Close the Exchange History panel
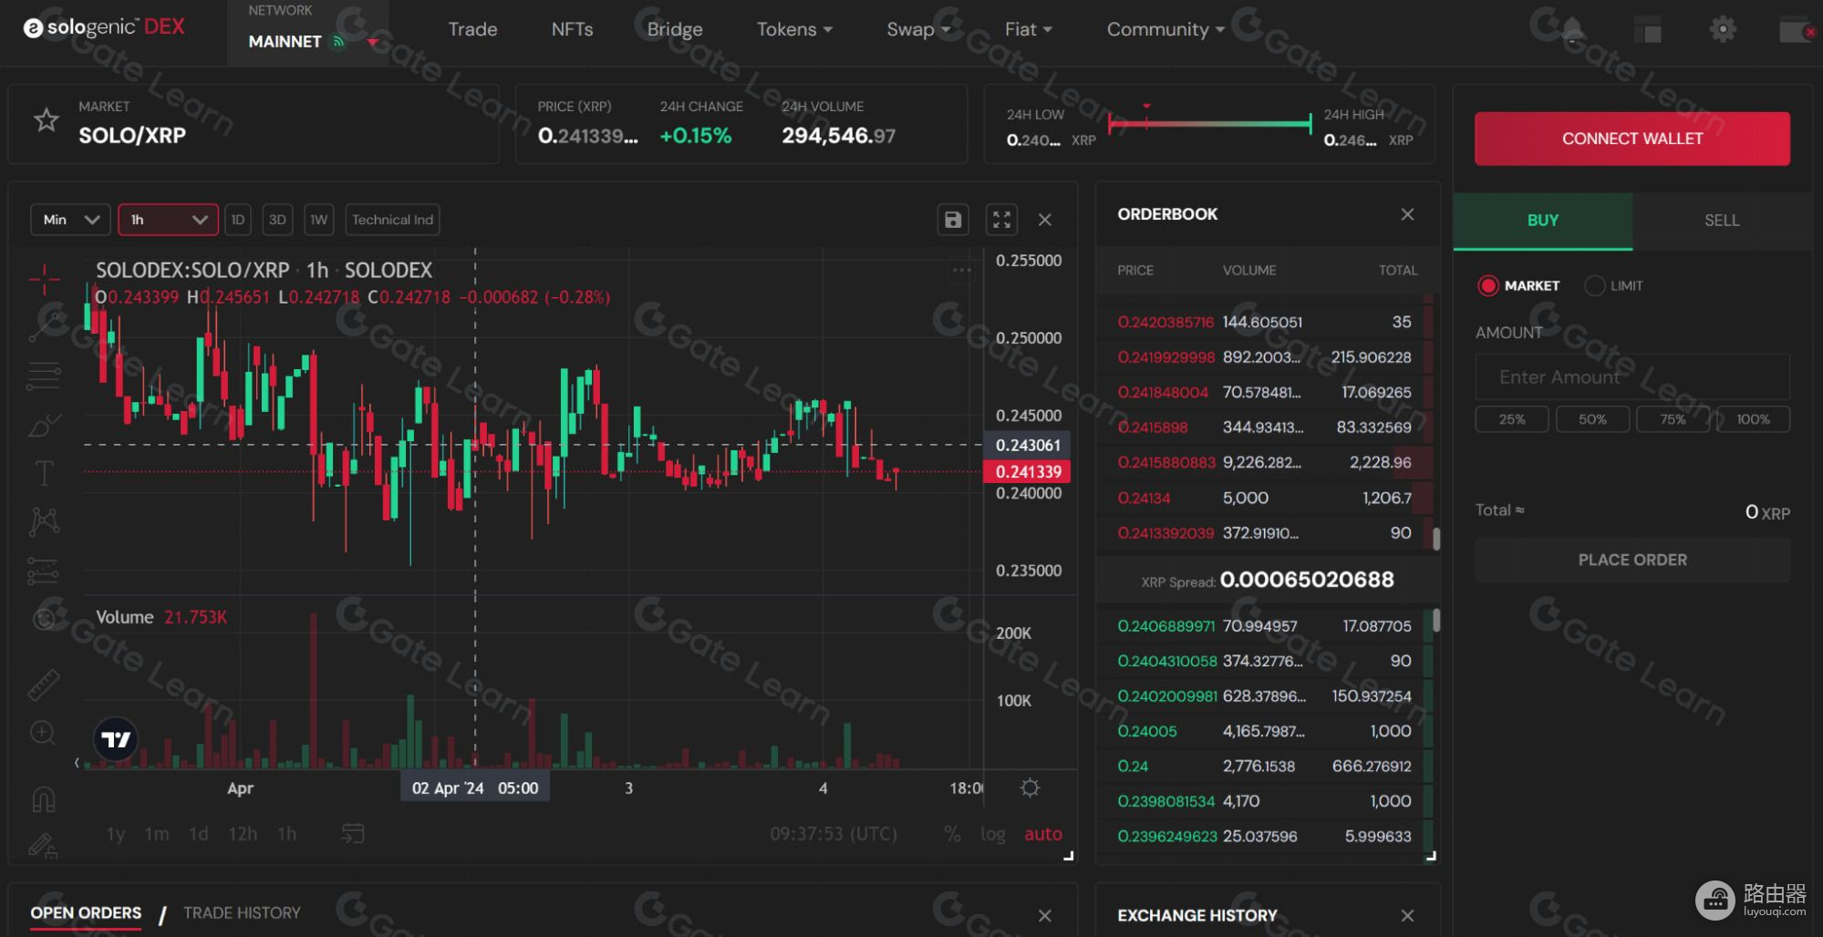 (1407, 915)
